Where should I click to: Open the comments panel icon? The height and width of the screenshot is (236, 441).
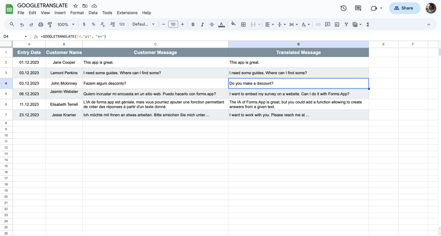[x=358, y=8]
